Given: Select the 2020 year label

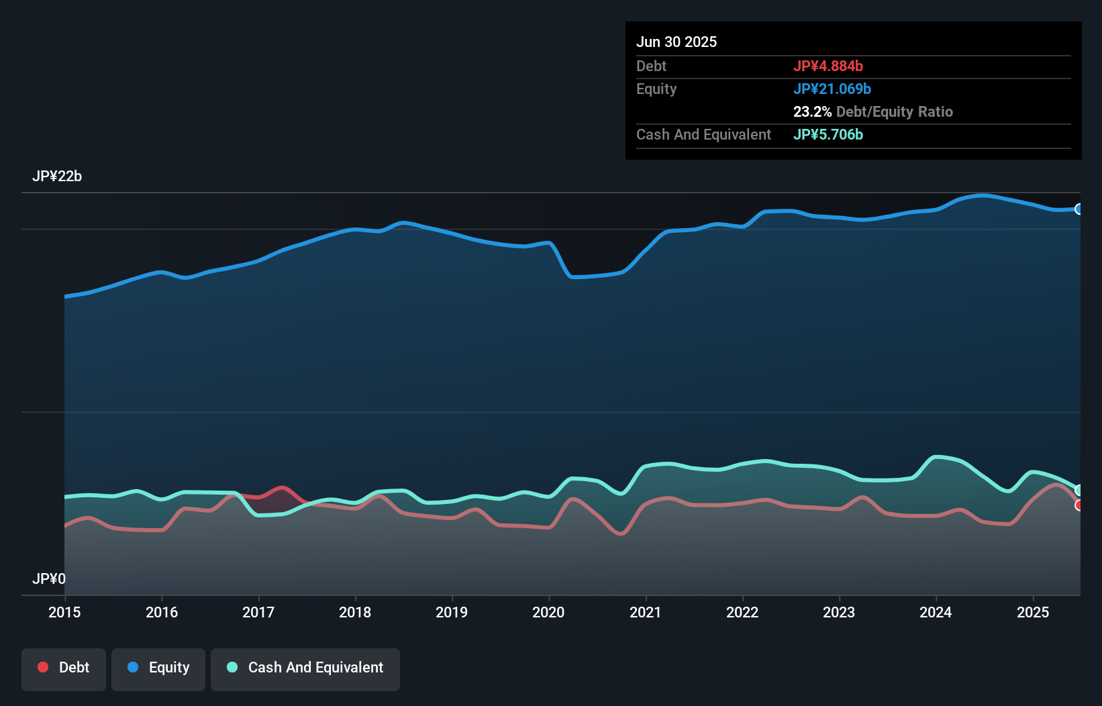Looking at the screenshot, I should [548, 612].
